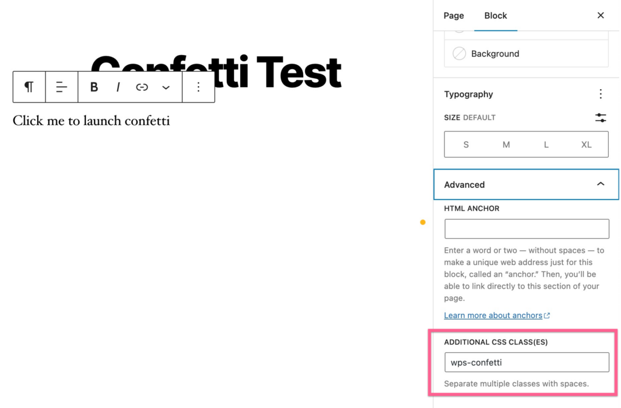The width and height of the screenshot is (621, 408).
Task: Select the L font size
Action: (546, 144)
